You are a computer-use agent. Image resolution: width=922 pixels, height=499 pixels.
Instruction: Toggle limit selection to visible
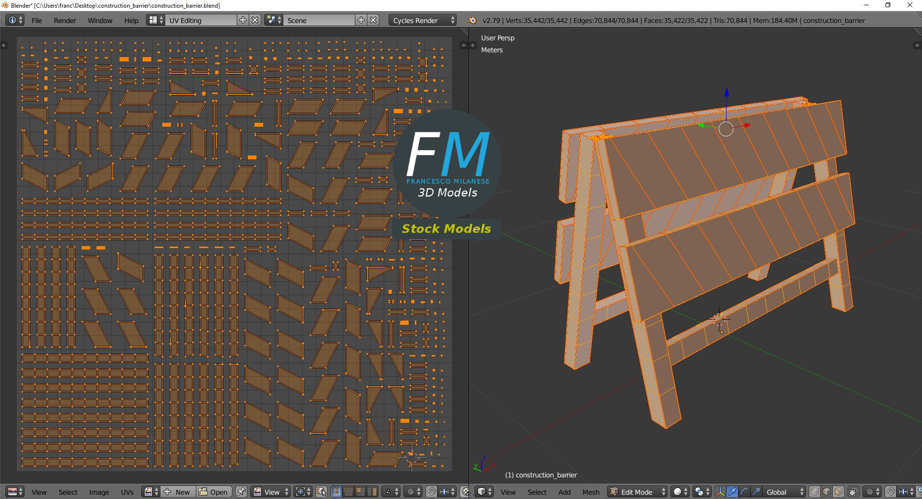click(853, 492)
